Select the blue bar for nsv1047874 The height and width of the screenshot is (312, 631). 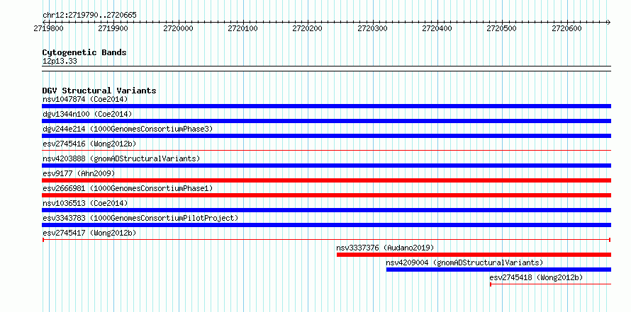coord(326,106)
